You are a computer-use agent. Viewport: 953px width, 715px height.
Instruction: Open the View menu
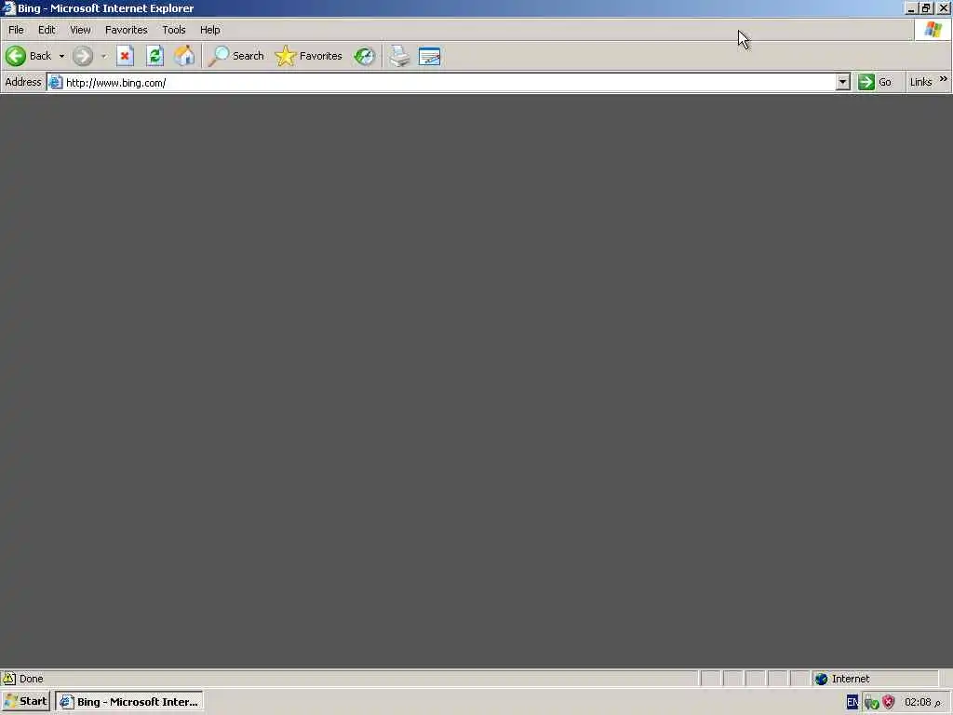coord(80,30)
